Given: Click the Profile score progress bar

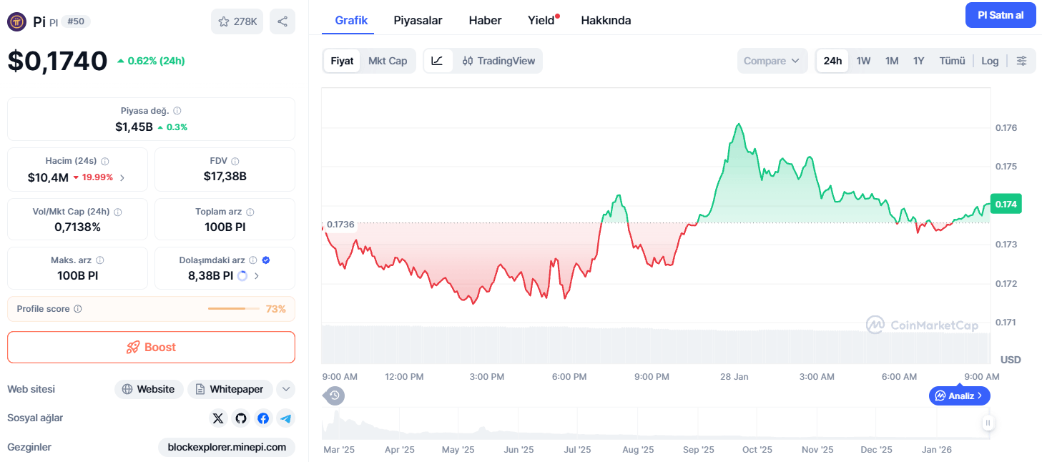Looking at the screenshot, I should tap(234, 309).
